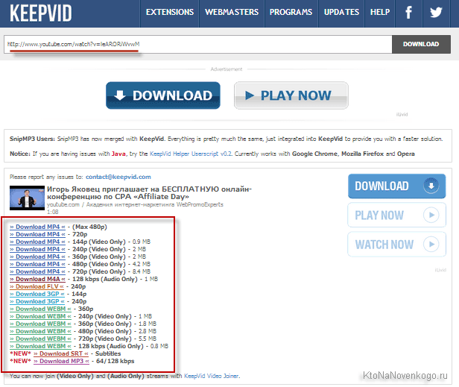Open the KeepVid Facebook page icon
This screenshot has height=387, width=459.
click(408, 13)
